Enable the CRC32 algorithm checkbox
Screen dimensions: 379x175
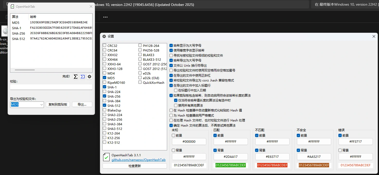click(105, 46)
